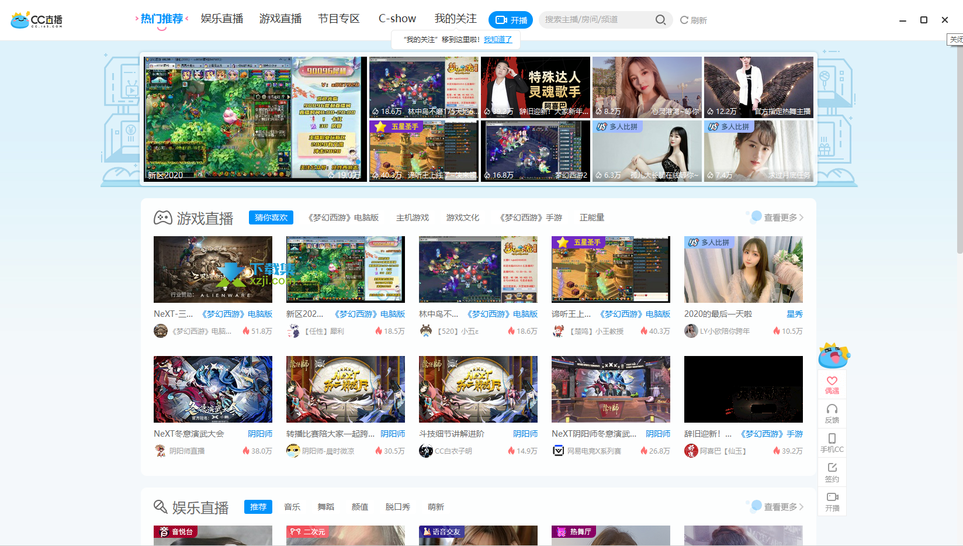Click the CC直播 logo

click(x=36, y=20)
